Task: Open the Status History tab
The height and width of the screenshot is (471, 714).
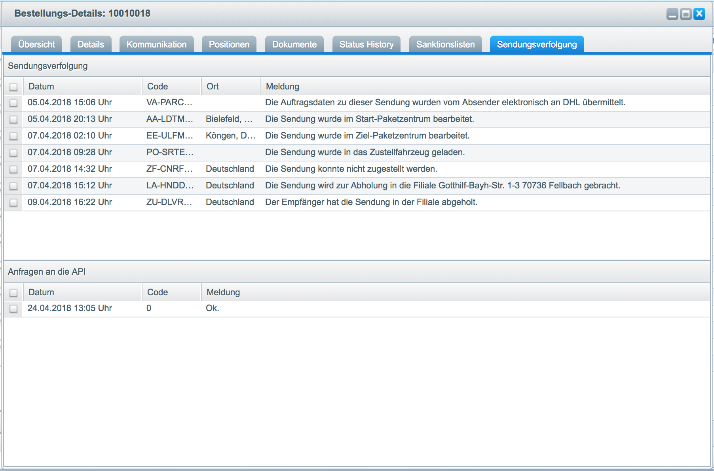Action: (x=366, y=44)
